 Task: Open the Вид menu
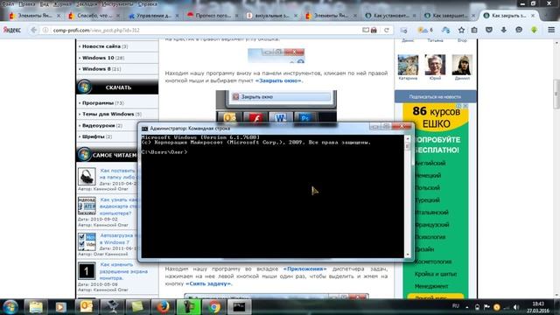point(45,3)
